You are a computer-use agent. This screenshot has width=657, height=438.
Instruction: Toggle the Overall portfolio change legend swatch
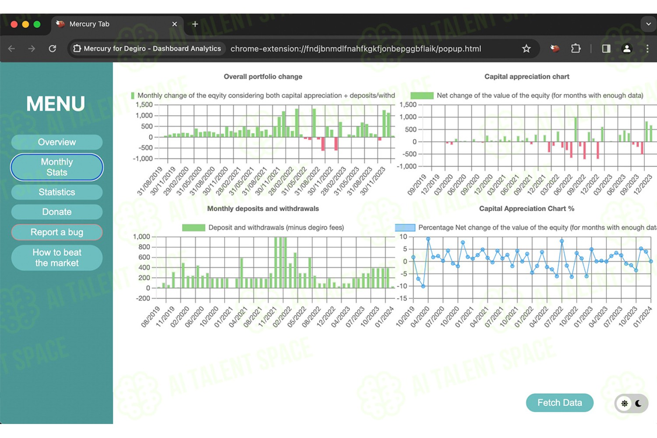133,95
